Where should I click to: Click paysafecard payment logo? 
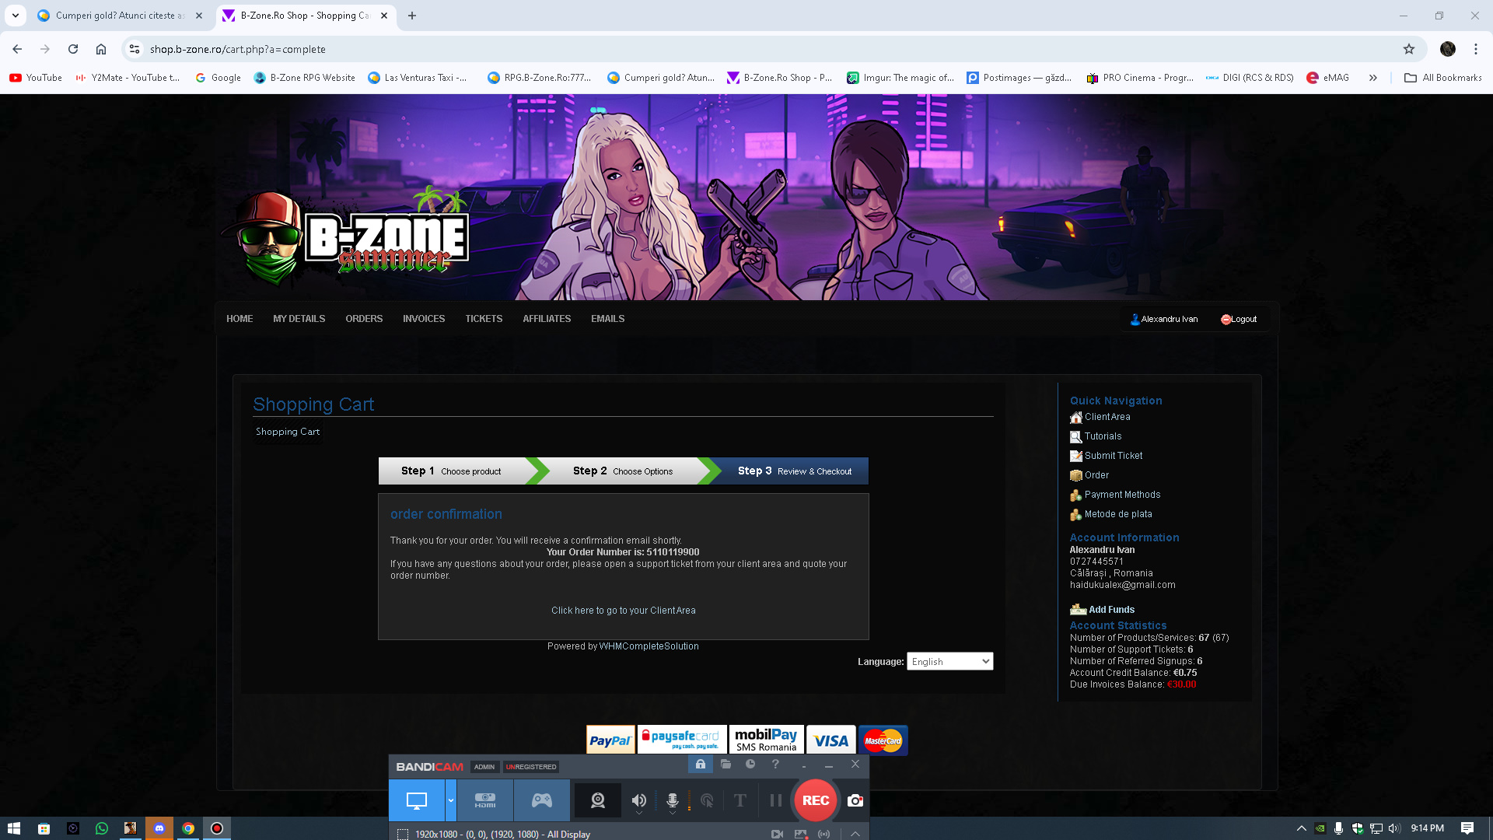tap(682, 740)
